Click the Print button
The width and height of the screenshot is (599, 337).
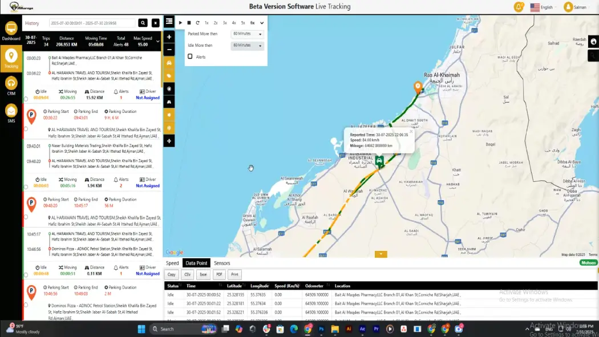[234, 274]
